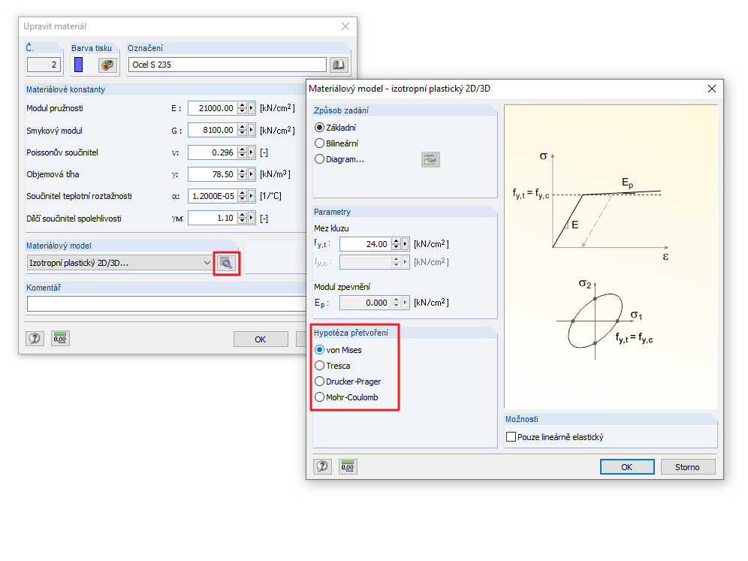Select the Tresca yield hypothesis
748x561 pixels.
coord(321,366)
